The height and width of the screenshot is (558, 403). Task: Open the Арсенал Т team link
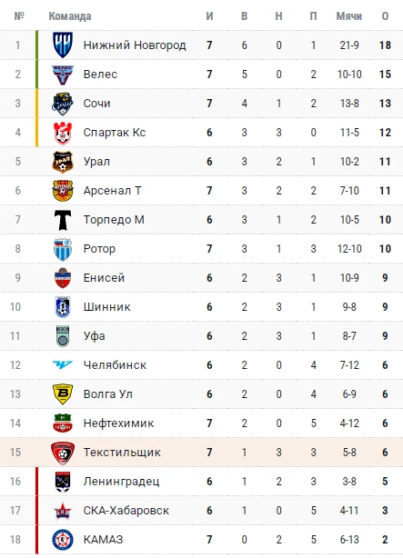[112, 191]
